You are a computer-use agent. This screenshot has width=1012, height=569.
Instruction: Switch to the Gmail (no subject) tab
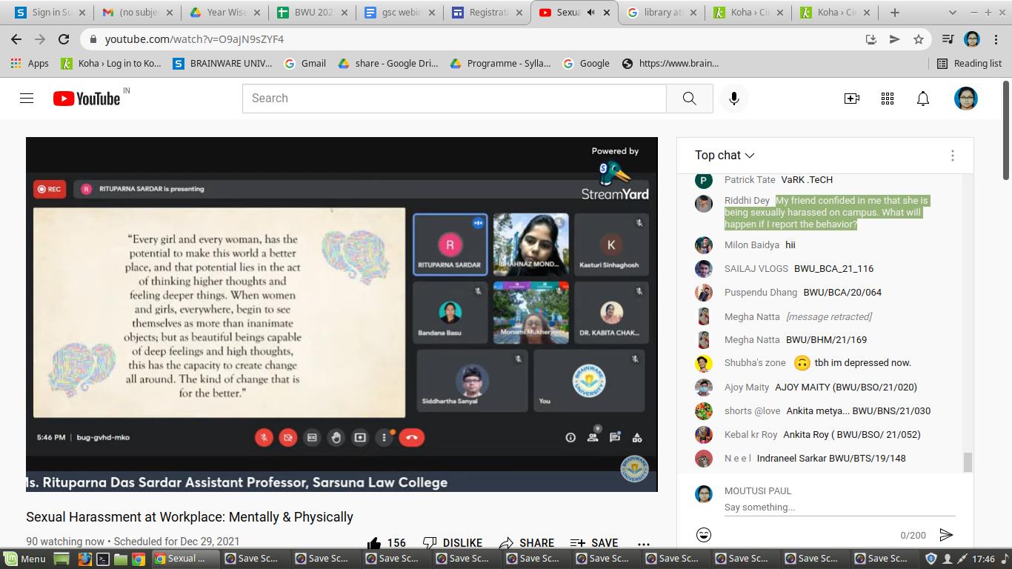tap(138, 13)
